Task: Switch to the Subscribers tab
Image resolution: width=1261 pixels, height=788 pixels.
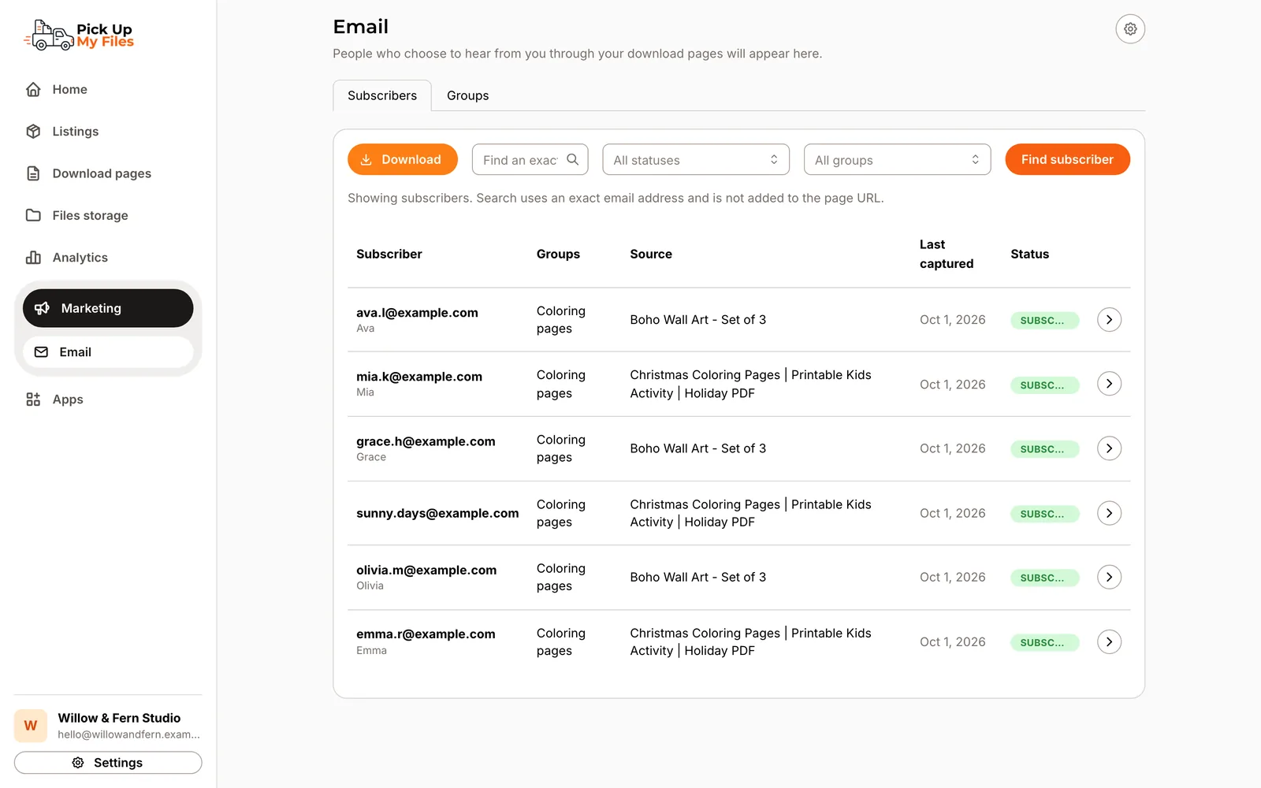Action: point(382,95)
